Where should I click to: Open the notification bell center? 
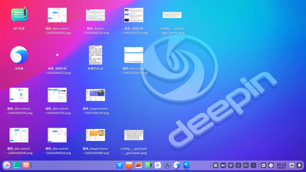[299, 165]
